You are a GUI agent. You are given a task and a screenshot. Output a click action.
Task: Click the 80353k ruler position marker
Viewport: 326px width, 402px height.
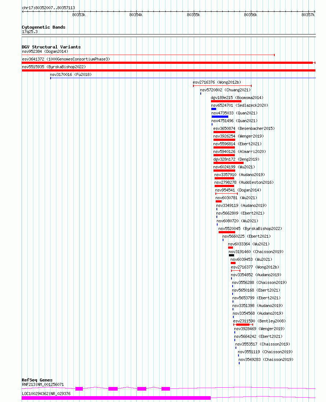click(79, 15)
